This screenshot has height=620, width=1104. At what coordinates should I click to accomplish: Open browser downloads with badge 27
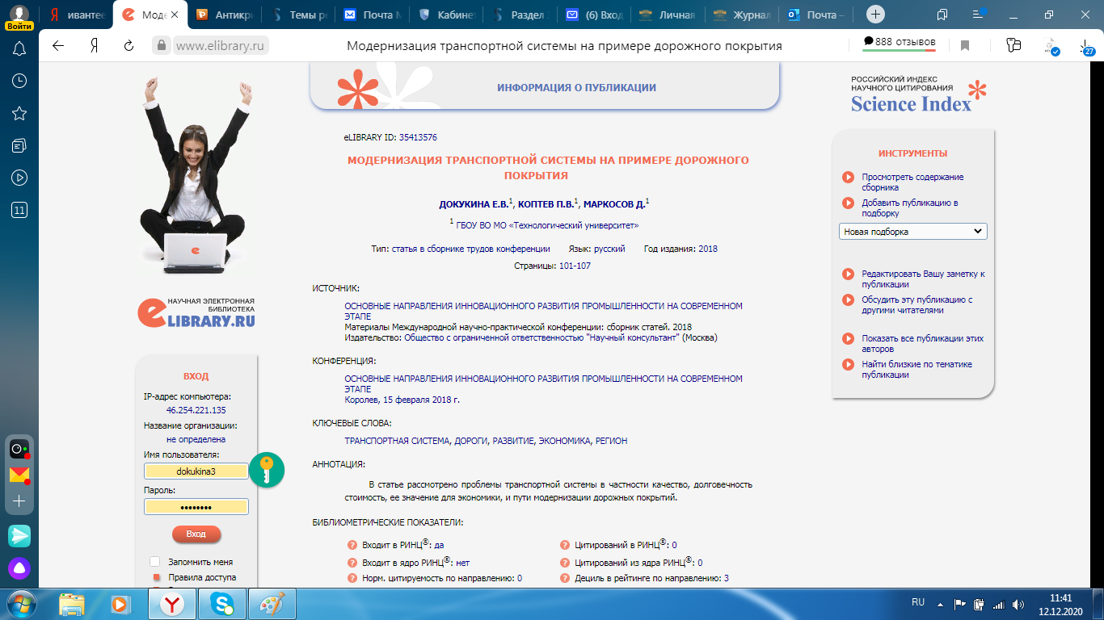point(1085,47)
